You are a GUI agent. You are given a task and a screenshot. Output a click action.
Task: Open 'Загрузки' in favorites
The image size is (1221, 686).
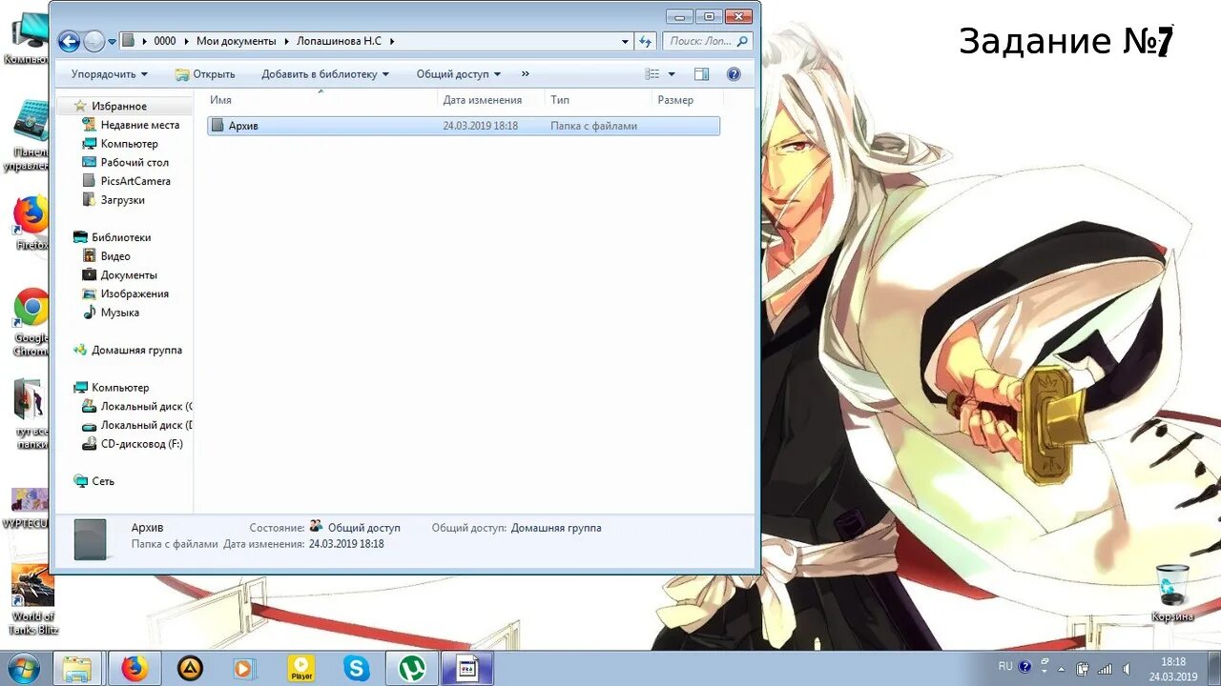coord(122,200)
